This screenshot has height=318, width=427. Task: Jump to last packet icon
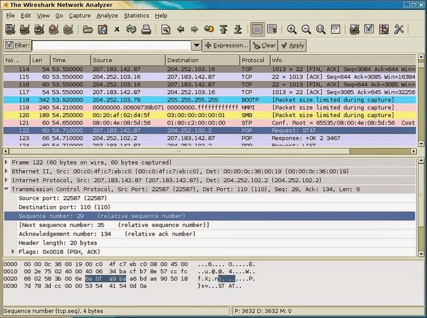238,29
